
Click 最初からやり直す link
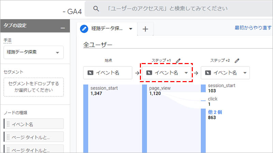tap(253, 28)
